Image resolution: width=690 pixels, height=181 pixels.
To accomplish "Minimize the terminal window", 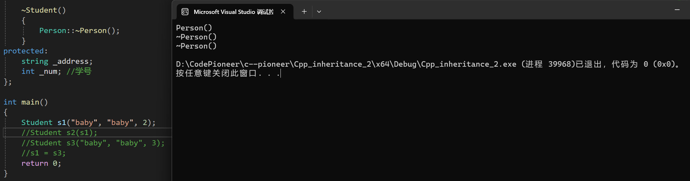I will tap(677, 10).
